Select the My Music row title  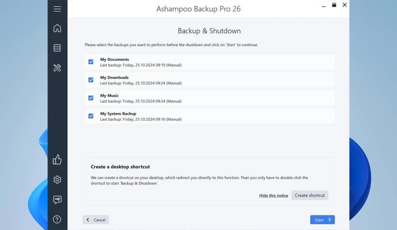pyautogui.click(x=109, y=96)
